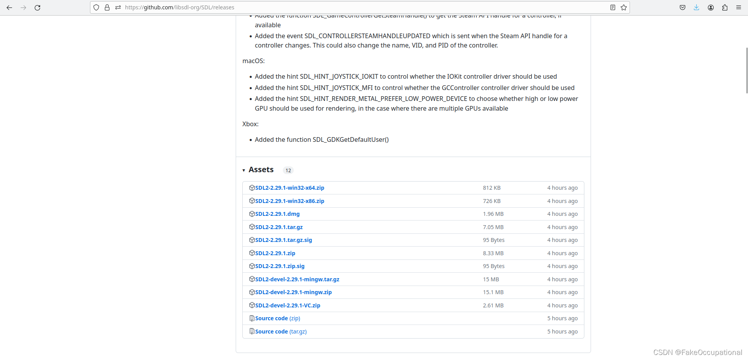The image size is (748, 360).
Task: Download SDL2-2.29.1-win32-x86.zip
Action: tap(289, 201)
